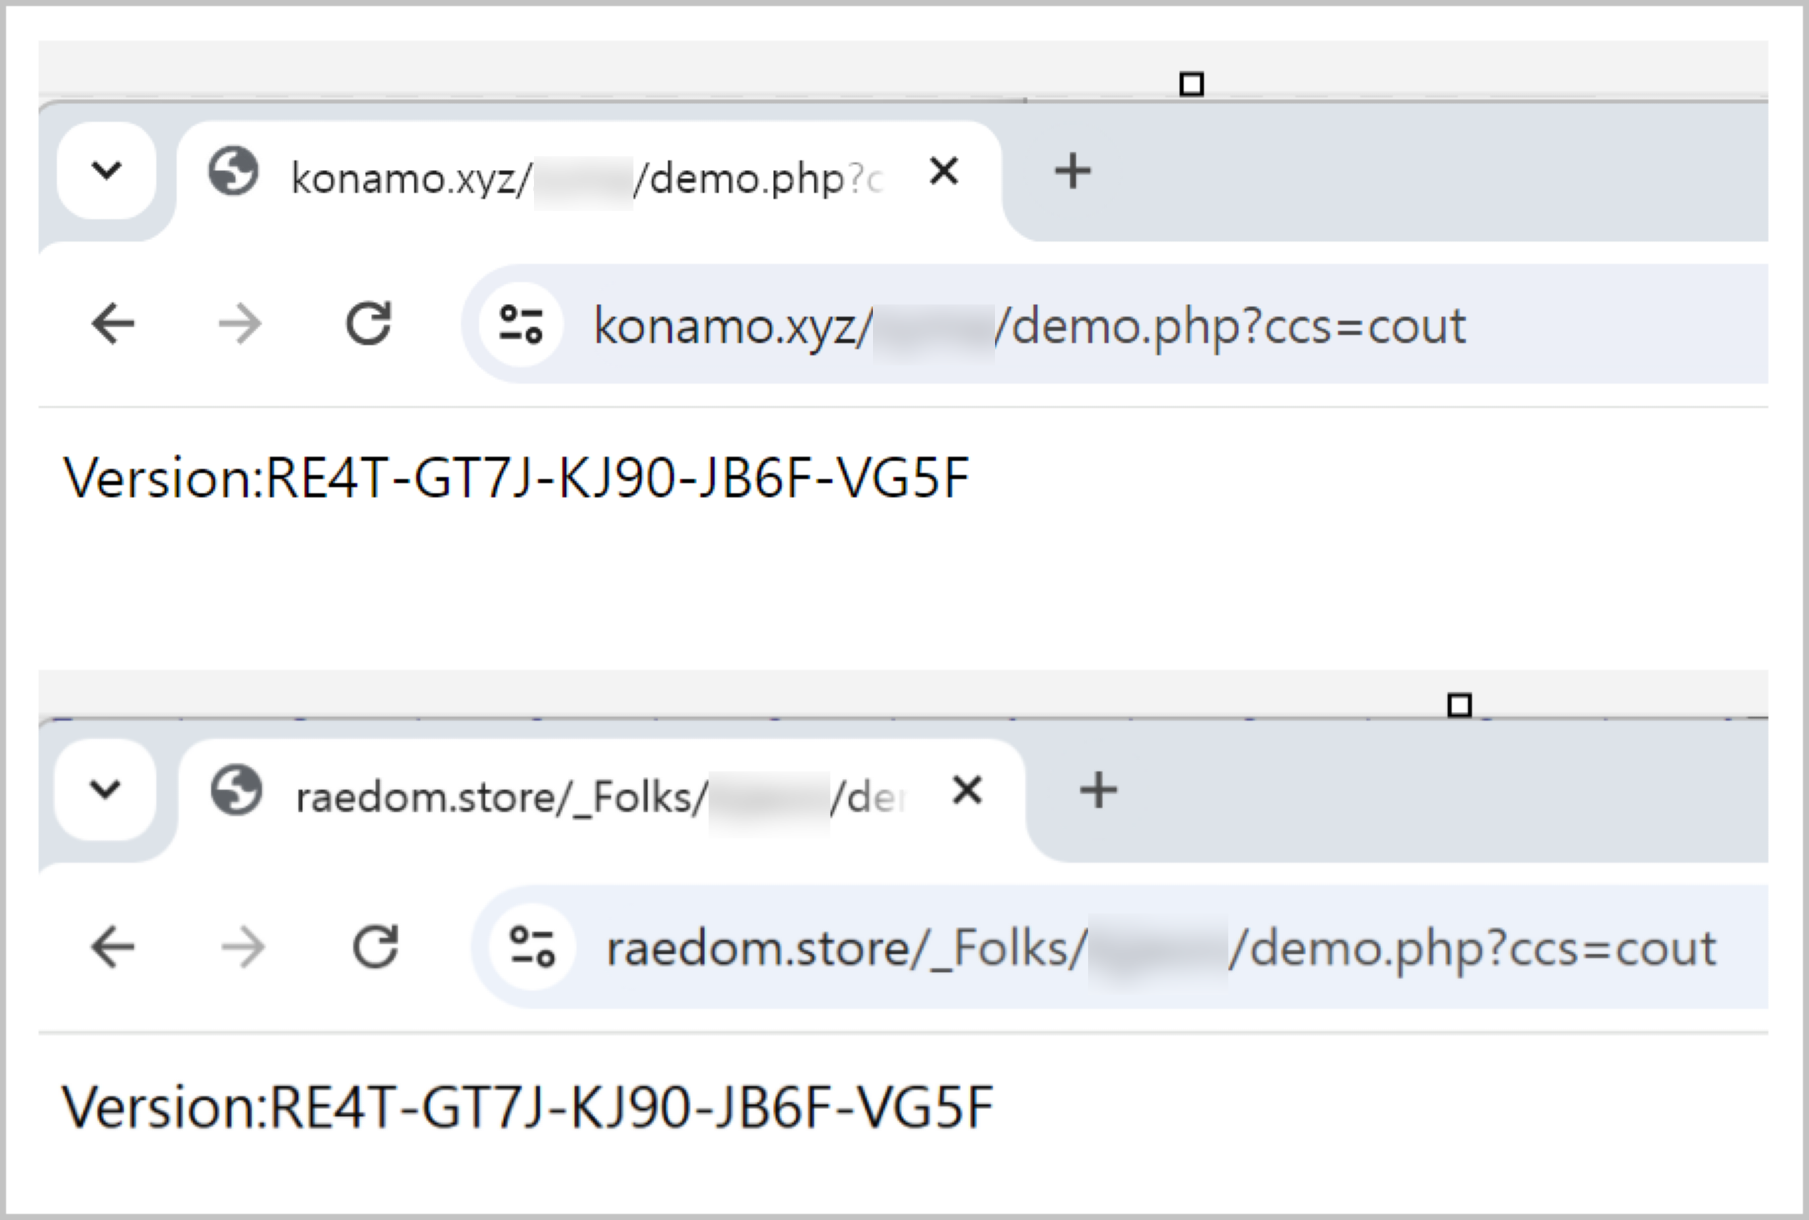Close the raedom.store tab
The height and width of the screenshot is (1220, 1809).
coord(967,790)
